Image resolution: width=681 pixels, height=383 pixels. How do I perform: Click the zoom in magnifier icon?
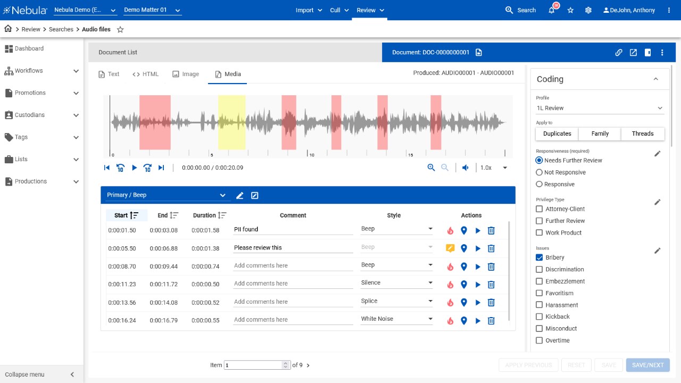431,168
